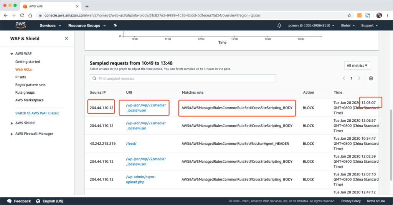
Task: Click the site lock icon in address bar
Action: pos(40,15)
